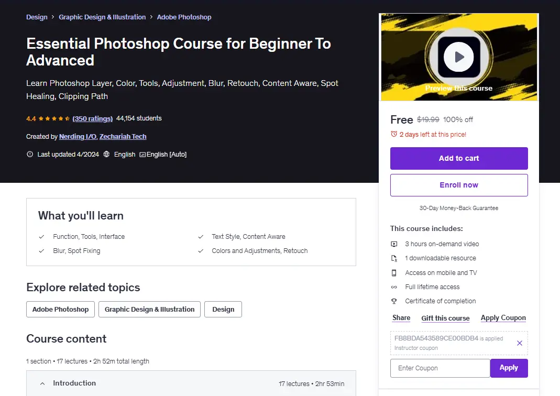Click the purple Apply button
Screen dimensions: 560x396
click(x=509, y=368)
